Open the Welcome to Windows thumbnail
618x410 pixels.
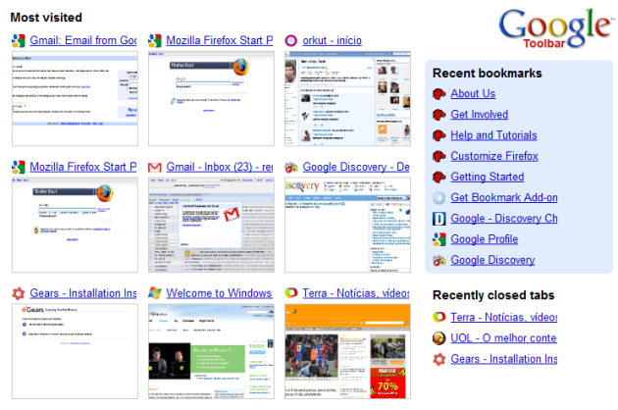211,351
